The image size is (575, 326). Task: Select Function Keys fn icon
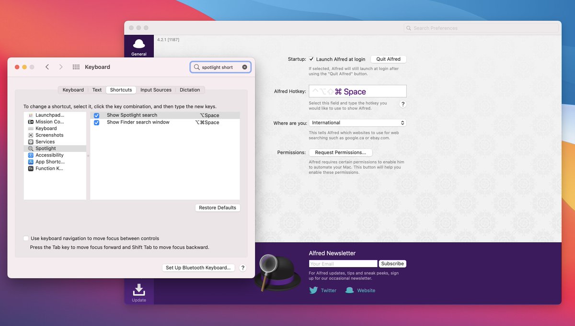pyautogui.click(x=31, y=169)
